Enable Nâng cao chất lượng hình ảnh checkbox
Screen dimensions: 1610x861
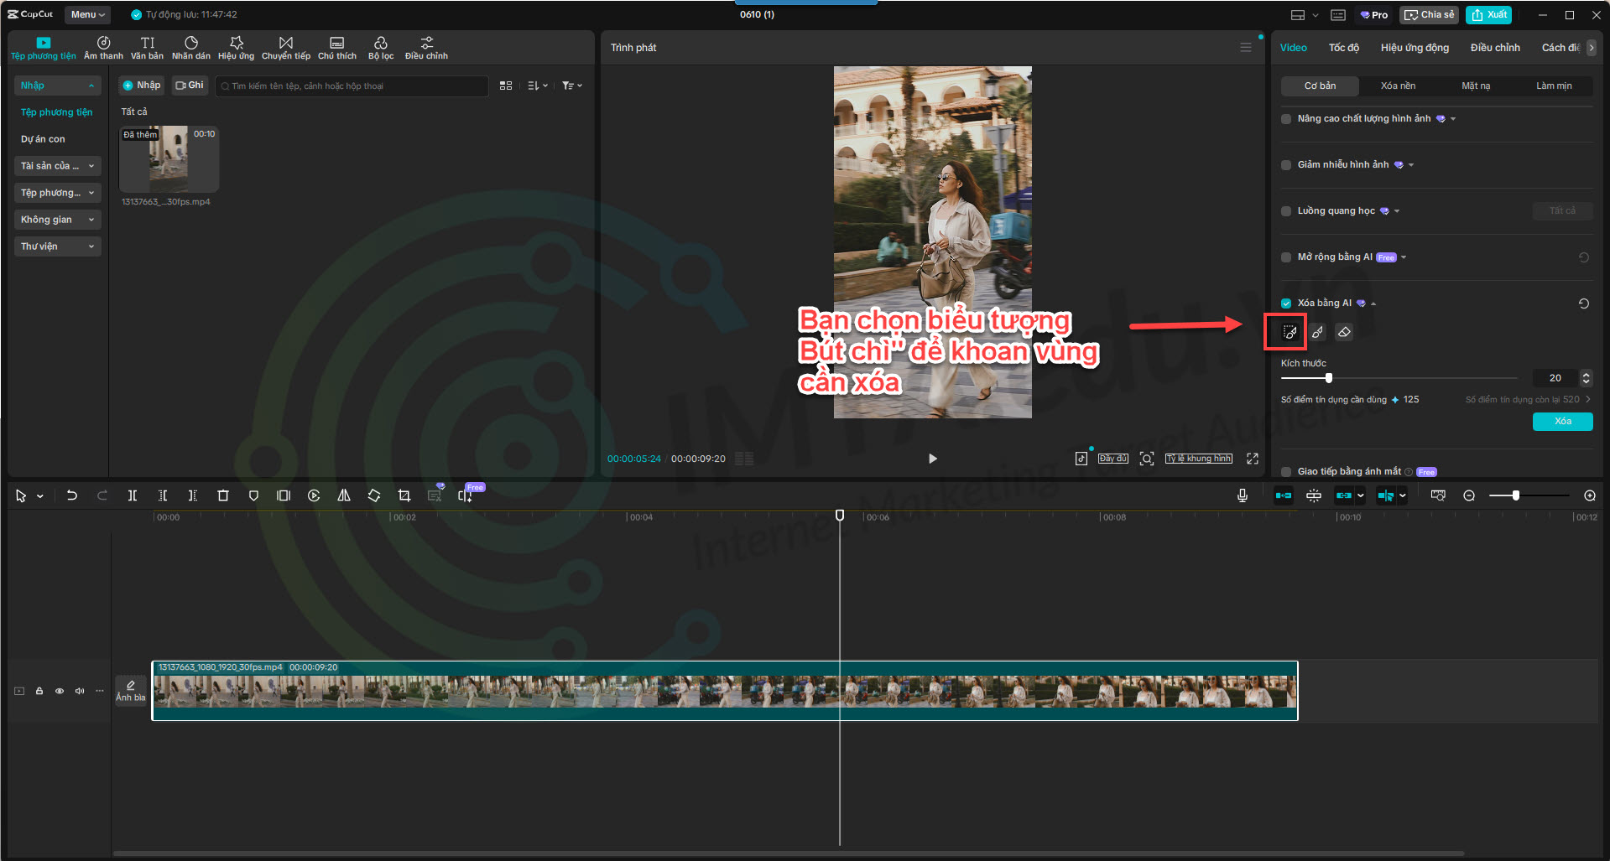click(x=1286, y=119)
